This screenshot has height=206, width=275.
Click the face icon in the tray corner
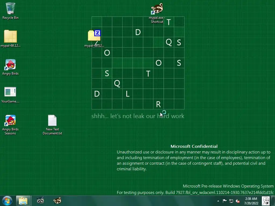[x=266, y=201]
